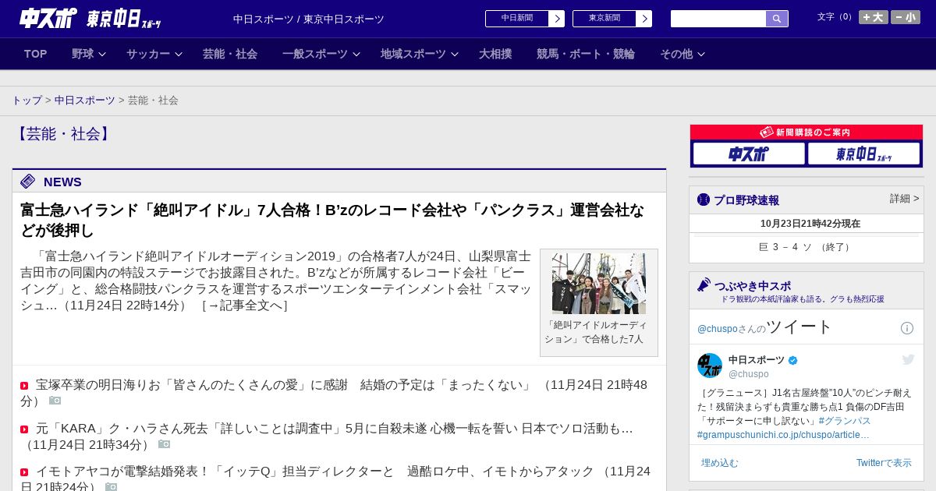Viewport: 936px width, 491px height.
Task: Open the 一般スポーツ menu item
Action: pos(315,54)
